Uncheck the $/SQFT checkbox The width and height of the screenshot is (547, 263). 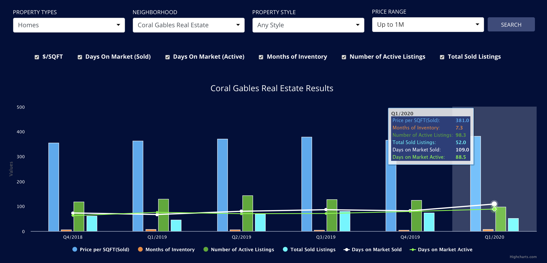(x=37, y=57)
